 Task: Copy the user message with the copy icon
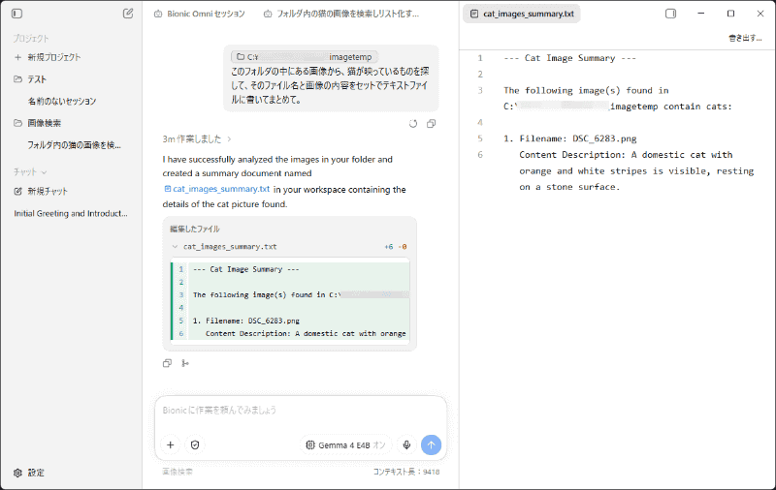(431, 124)
